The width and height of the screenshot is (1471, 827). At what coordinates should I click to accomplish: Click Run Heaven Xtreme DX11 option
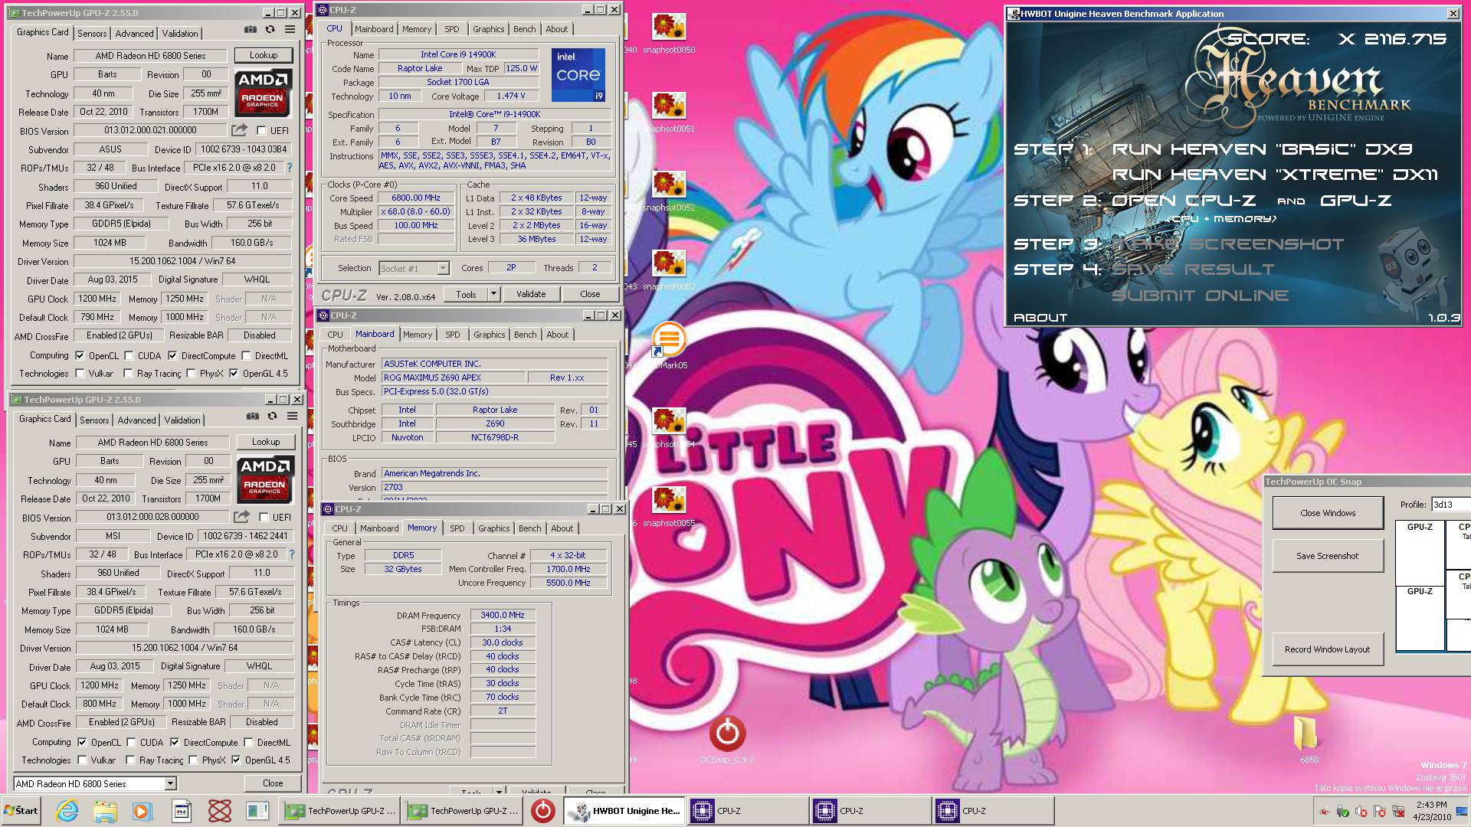[x=1275, y=175]
